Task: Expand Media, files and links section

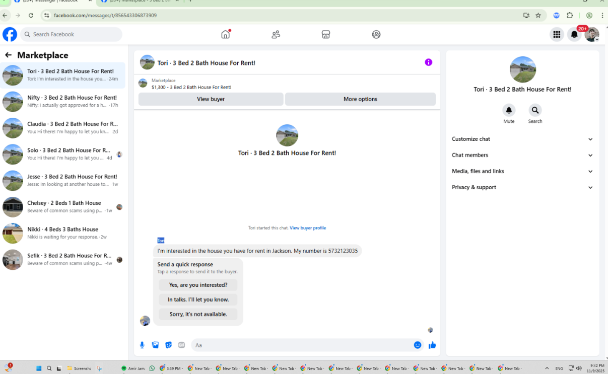Action: coord(522,171)
